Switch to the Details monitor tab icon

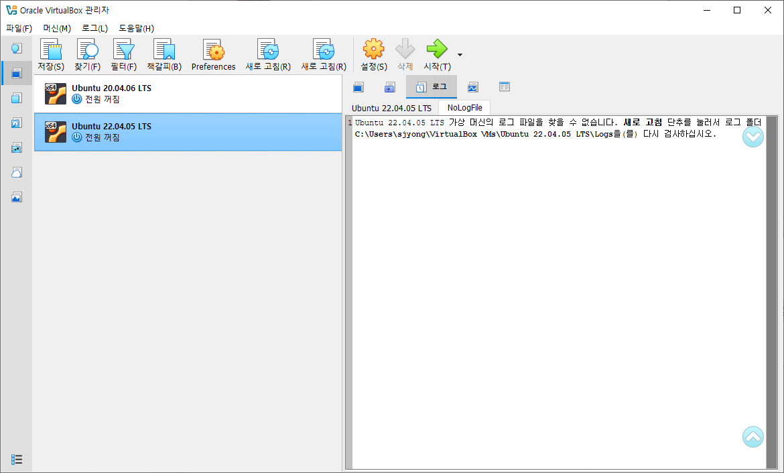click(358, 88)
